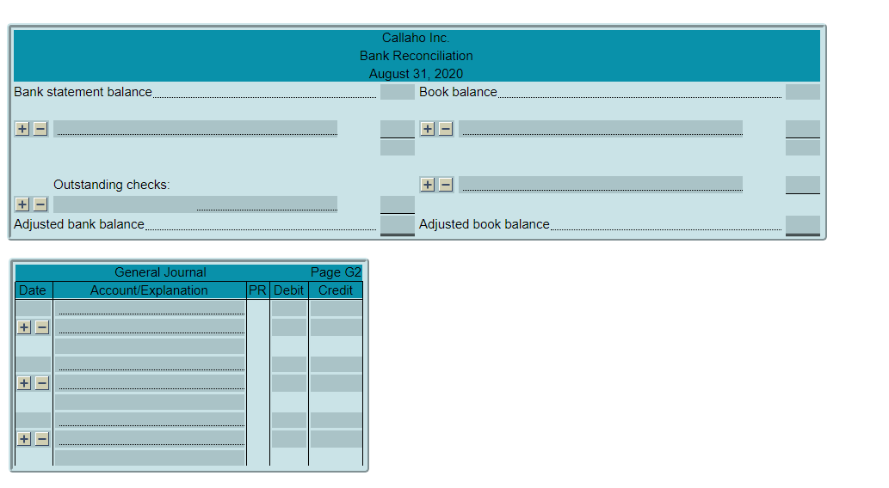Click the Book balance amount field
This screenshot has height=488, width=889.
[803, 92]
